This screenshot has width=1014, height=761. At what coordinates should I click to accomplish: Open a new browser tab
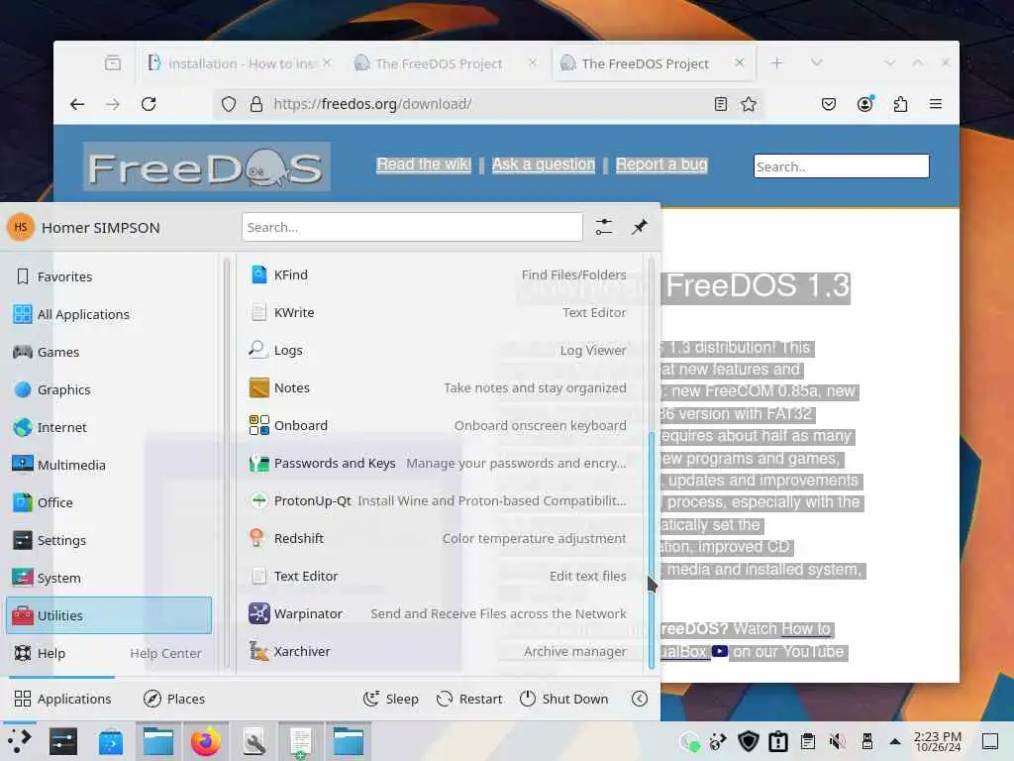(x=776, y=62)
